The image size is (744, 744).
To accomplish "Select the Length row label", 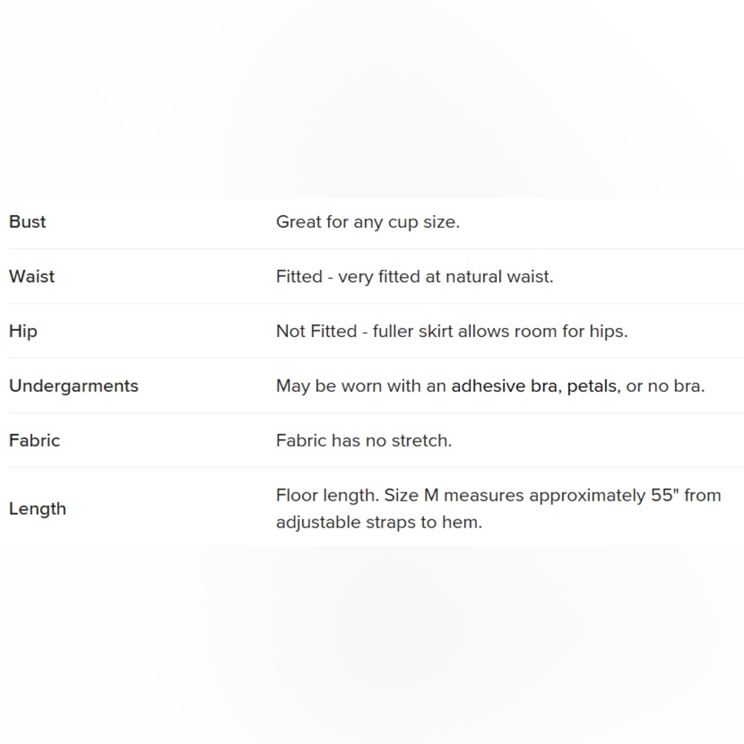I will coord(37,509).
